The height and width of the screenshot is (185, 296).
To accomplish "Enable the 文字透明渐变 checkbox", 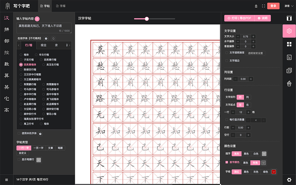I will [227, 53].
